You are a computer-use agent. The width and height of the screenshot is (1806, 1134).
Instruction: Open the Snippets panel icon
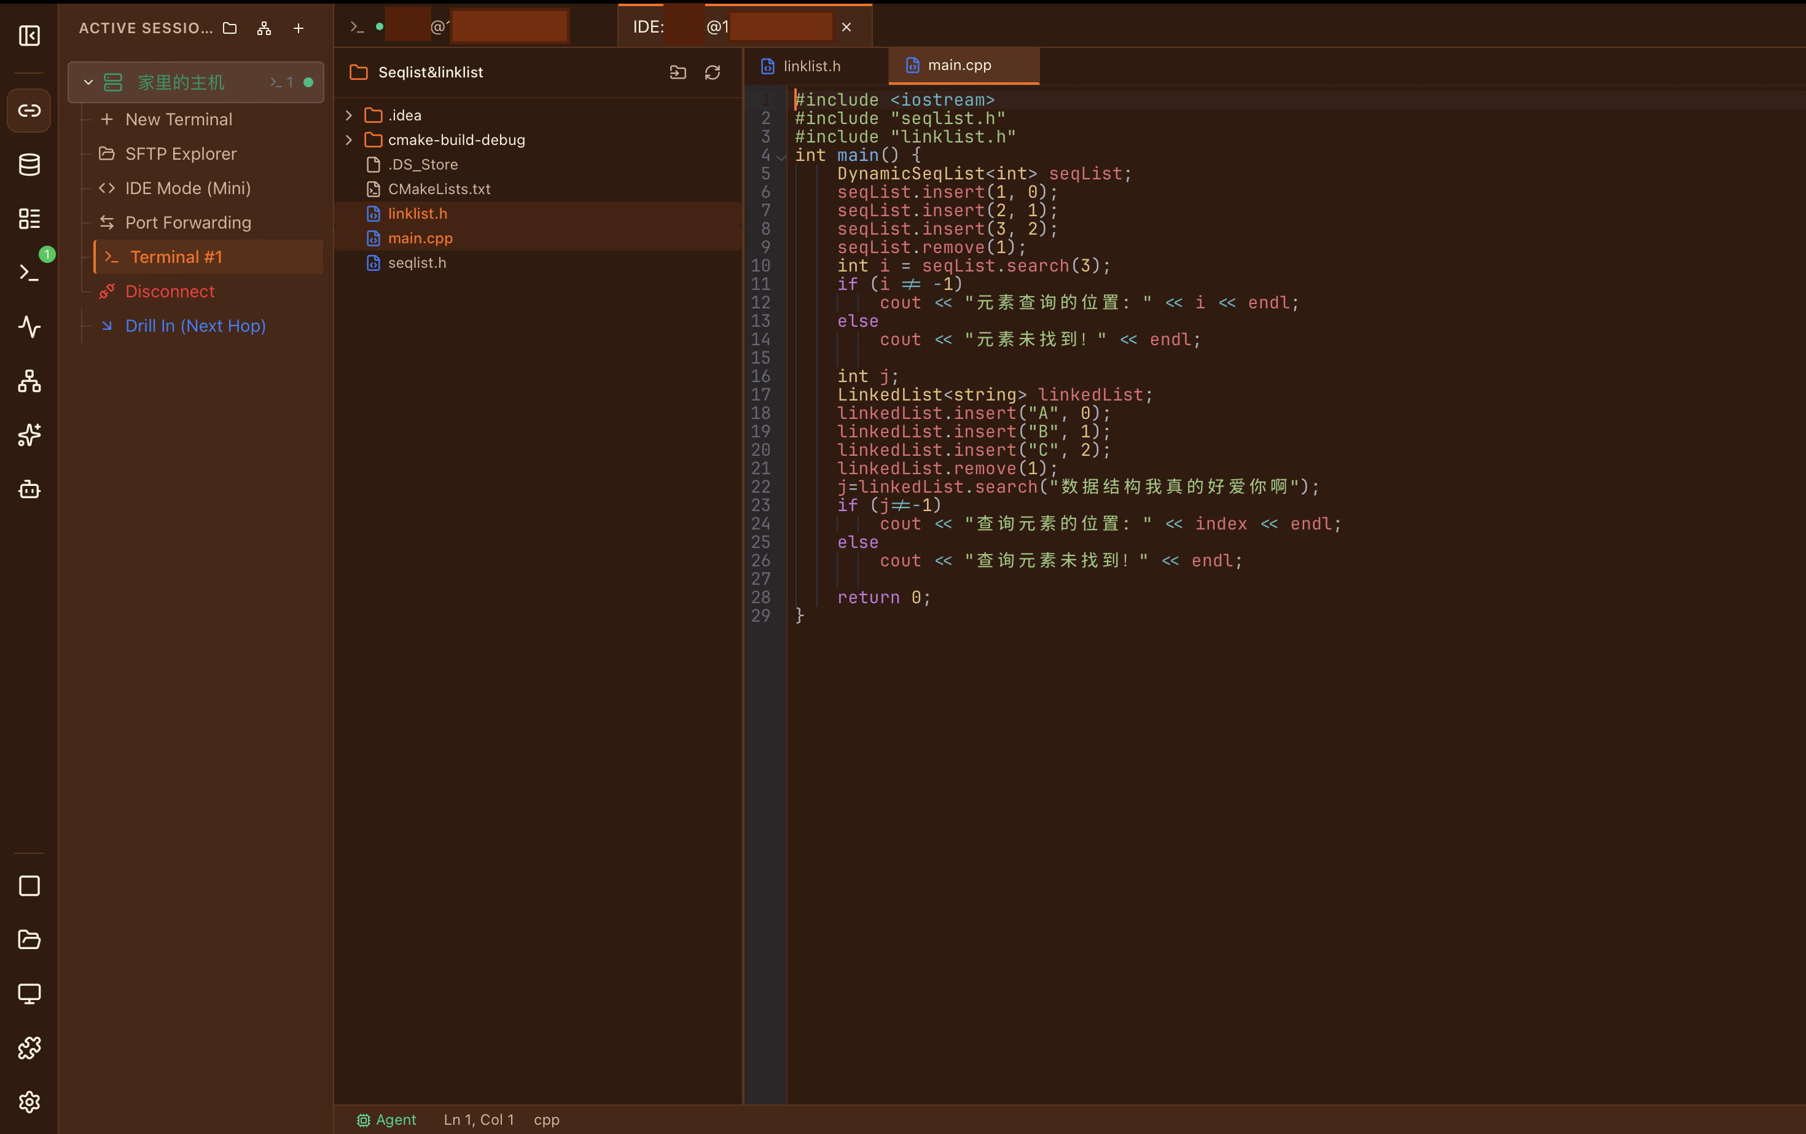pyautogui.click(x=29, y=218)
